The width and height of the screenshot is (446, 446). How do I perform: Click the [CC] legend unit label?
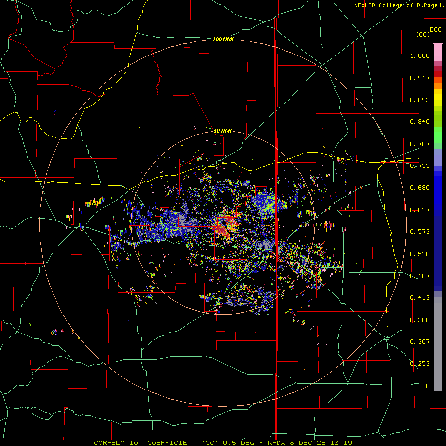(423, 34)
